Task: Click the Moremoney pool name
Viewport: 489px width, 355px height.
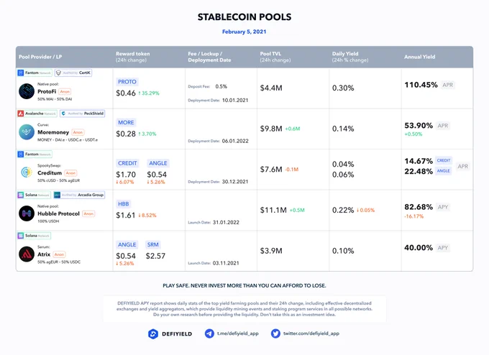Action: pyautogui.click(x=53, y=132)
